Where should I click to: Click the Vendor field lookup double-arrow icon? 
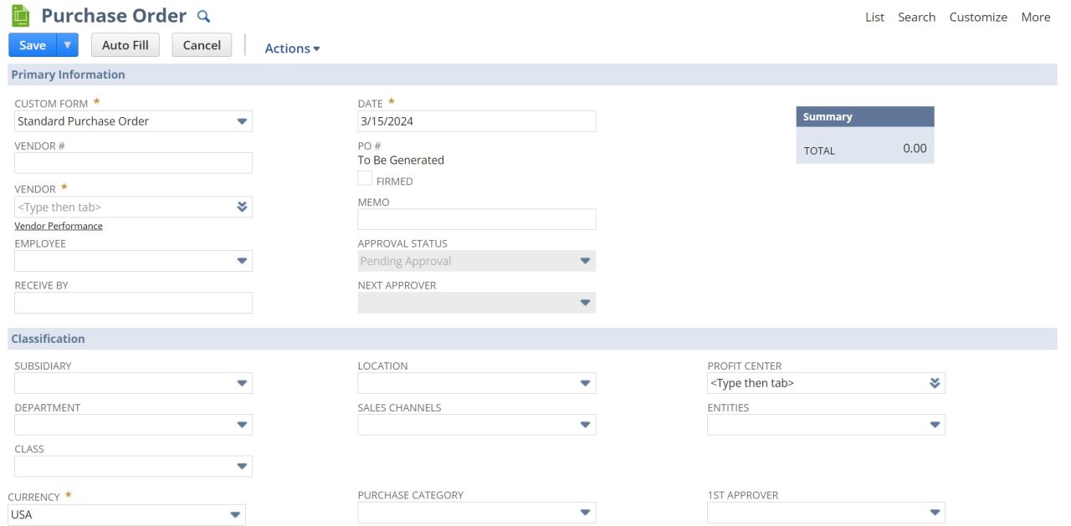pyautogui.click(x=243, y=206)
